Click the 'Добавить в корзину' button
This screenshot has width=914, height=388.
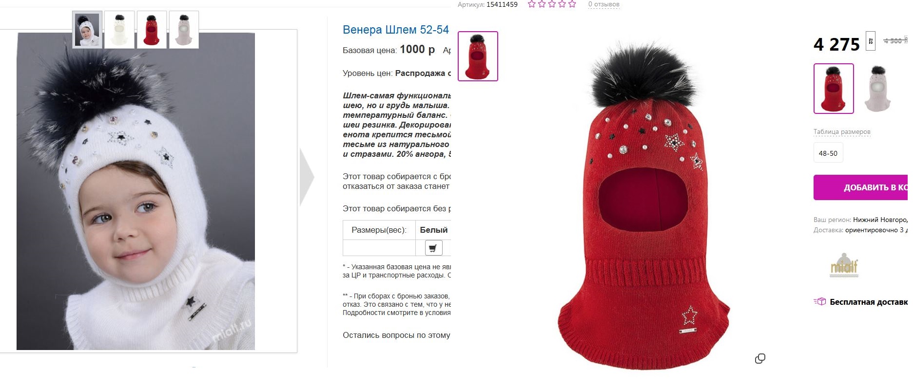[x=861, y=187]
